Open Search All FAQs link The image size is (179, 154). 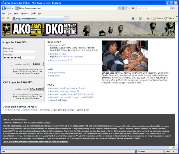pos(58,100)
